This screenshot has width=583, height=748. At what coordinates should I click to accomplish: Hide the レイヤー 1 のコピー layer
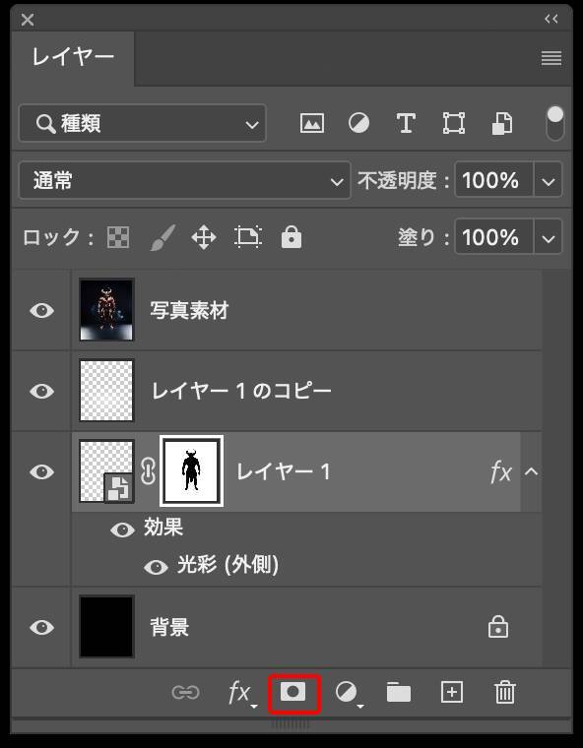[42, 391]
